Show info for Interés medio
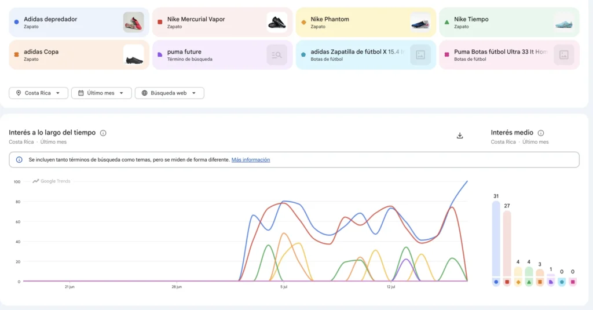The height and width of the screenshot is (310, 593). (541, 133)
